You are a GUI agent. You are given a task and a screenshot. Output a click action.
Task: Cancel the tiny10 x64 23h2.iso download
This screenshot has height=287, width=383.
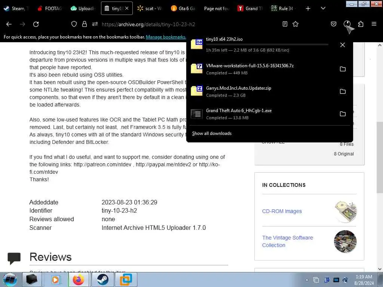click(343, 45)
